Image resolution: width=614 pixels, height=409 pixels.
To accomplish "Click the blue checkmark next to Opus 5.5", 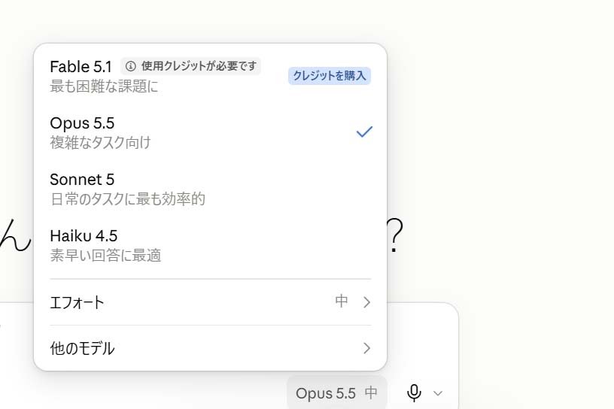I will click(364, 132).
